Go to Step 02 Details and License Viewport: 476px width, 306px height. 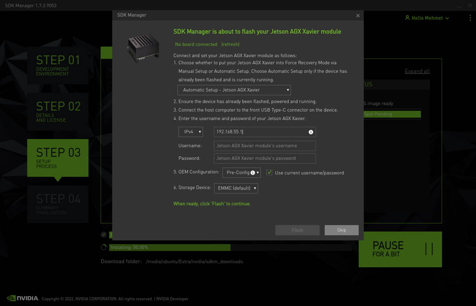(58, 112)
